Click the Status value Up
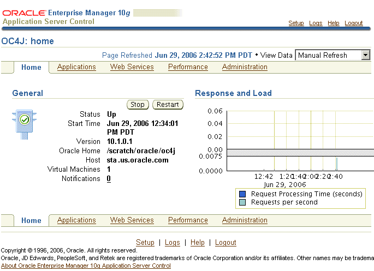Screen dimensions: 374x271 111,115
